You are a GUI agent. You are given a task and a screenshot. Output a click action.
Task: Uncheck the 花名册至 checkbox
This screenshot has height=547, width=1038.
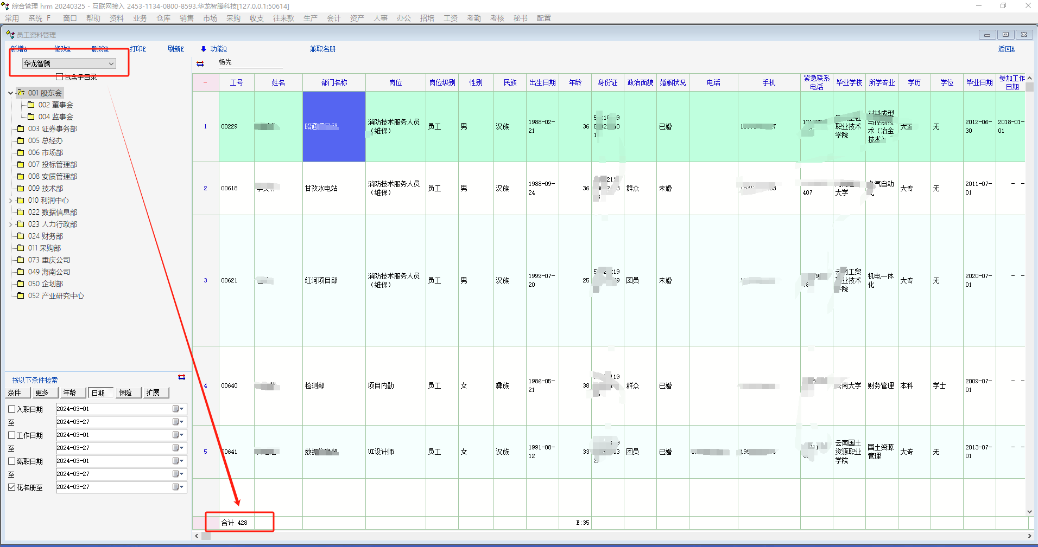point(11,487)
